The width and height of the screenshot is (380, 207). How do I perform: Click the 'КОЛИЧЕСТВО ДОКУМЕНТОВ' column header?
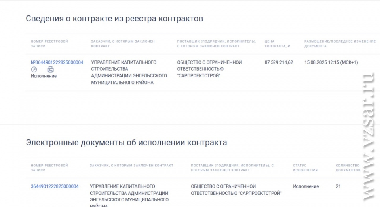tap(348, 168)
